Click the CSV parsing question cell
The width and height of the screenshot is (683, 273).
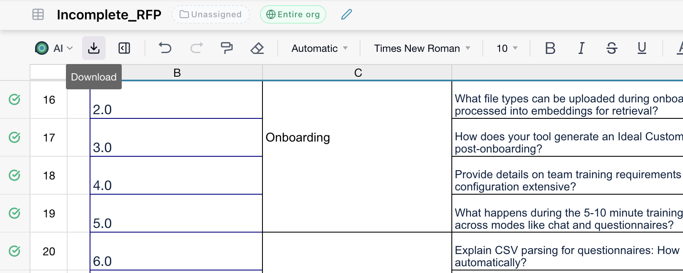coord(568,252)
